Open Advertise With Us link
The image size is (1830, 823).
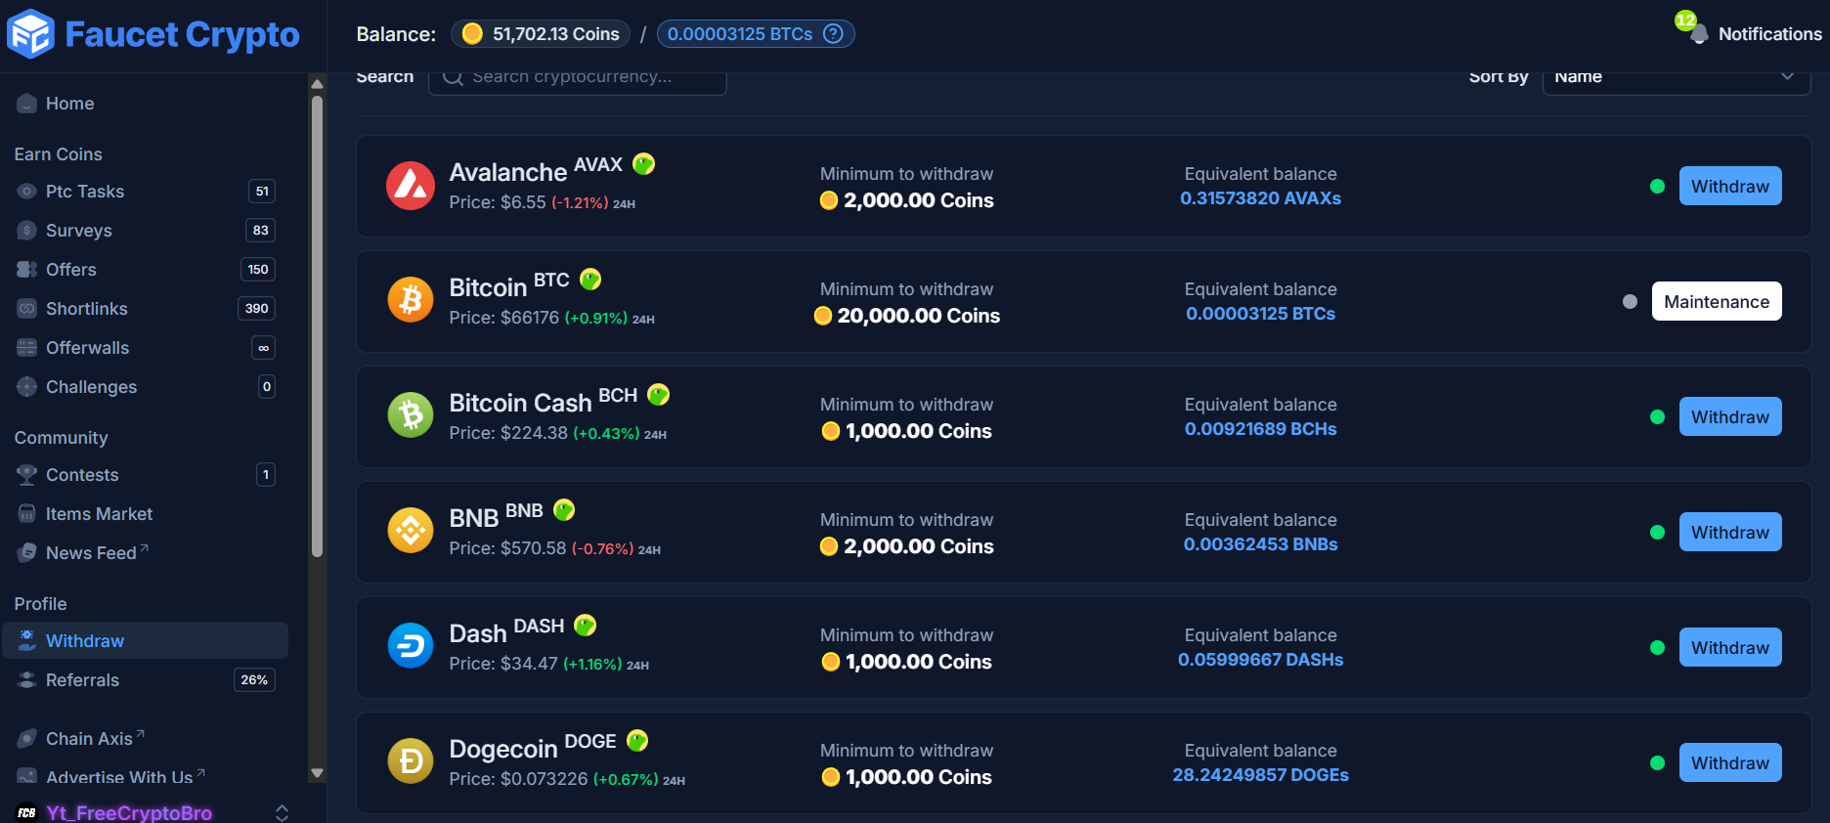point(125,777)
